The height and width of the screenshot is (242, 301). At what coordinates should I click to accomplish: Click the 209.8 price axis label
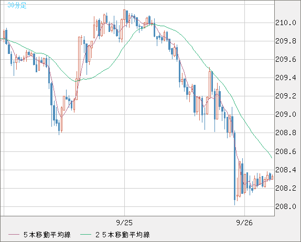pyautogui.click(x=286, y=41)
